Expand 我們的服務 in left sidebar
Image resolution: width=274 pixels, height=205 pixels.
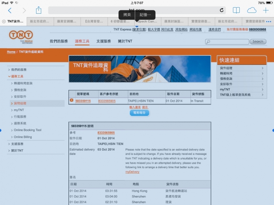(x=19, y=70)
